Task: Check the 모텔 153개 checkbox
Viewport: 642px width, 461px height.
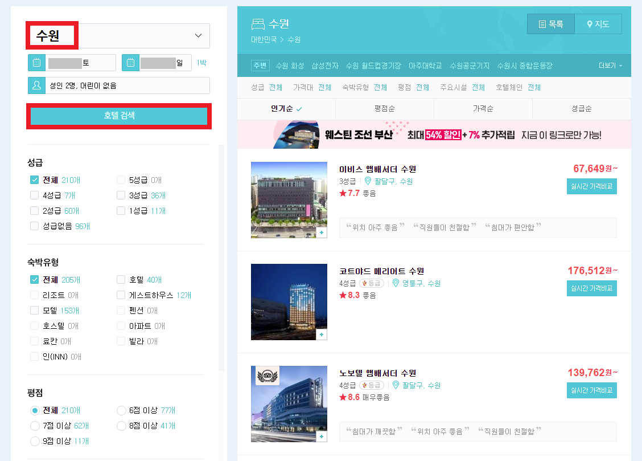Action: click(x=34, y=310)
